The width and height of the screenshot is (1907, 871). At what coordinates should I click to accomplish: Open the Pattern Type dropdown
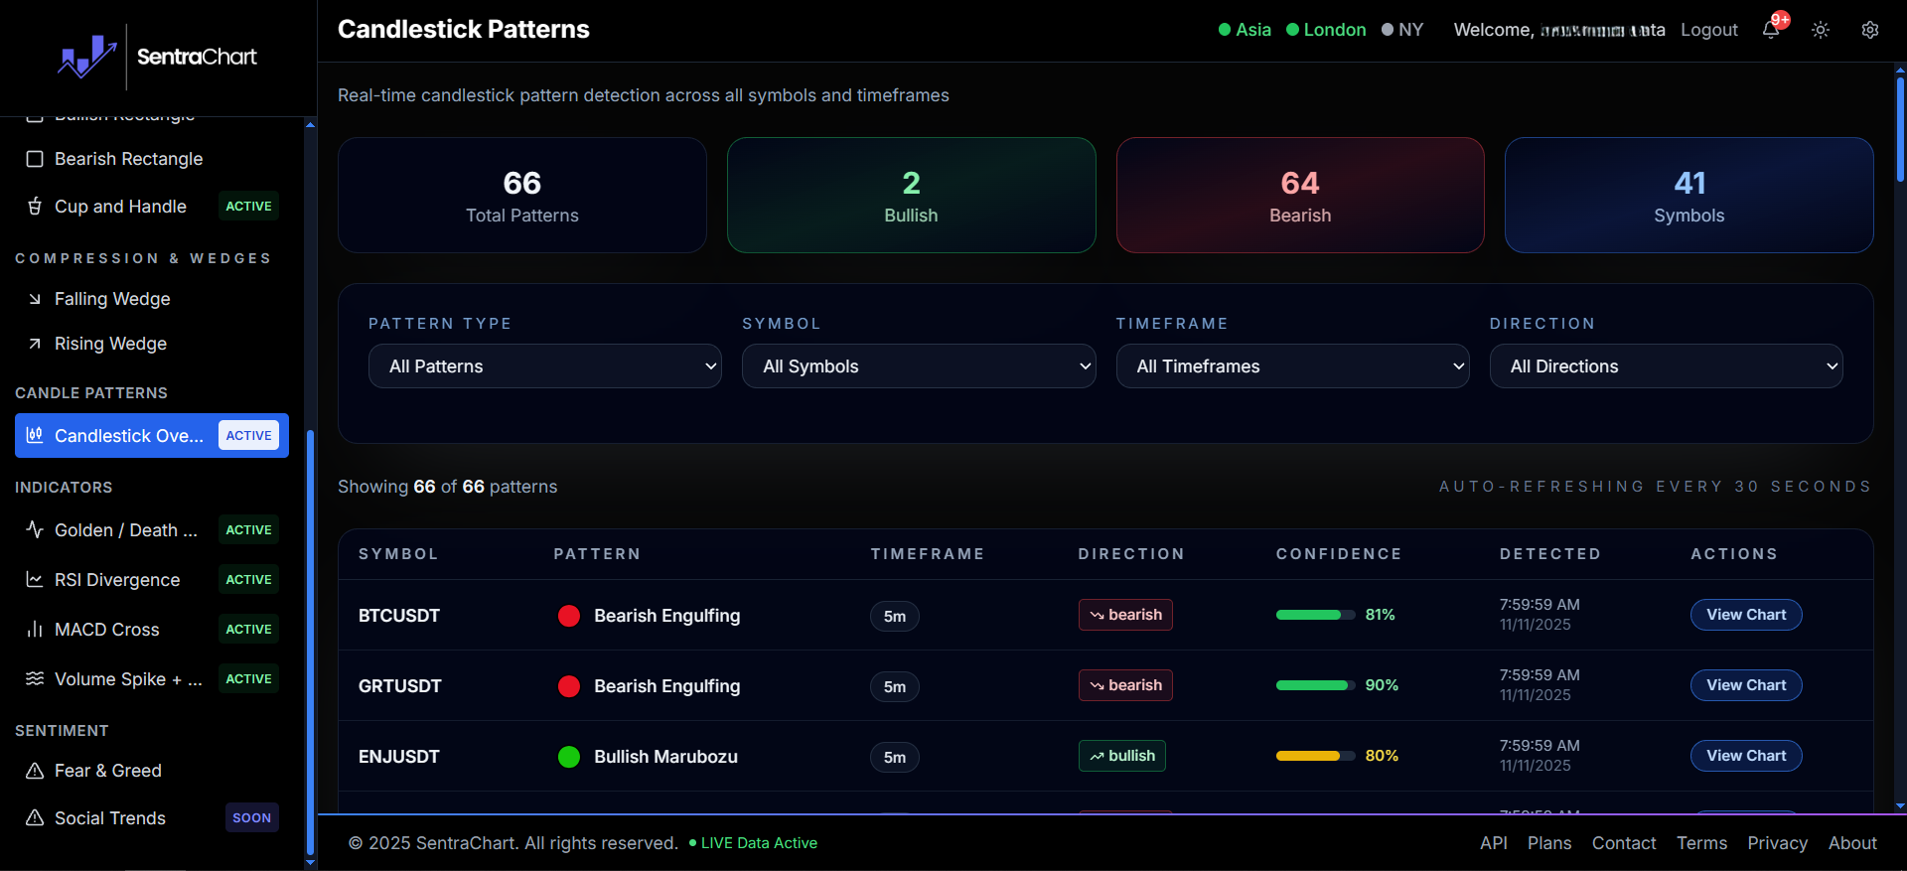545,366
